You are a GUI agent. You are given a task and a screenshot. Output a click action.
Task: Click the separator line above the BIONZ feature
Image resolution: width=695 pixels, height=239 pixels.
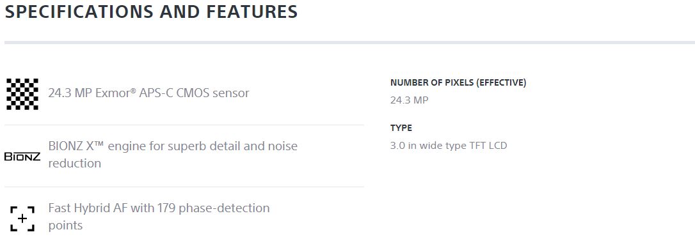coord(184,125)
